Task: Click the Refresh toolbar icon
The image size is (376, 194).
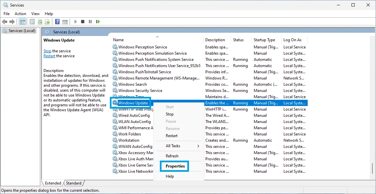Action: tap(40, 22)
